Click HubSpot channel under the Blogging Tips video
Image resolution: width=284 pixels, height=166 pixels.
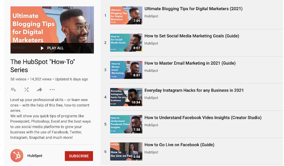click(x=151, y=16)
